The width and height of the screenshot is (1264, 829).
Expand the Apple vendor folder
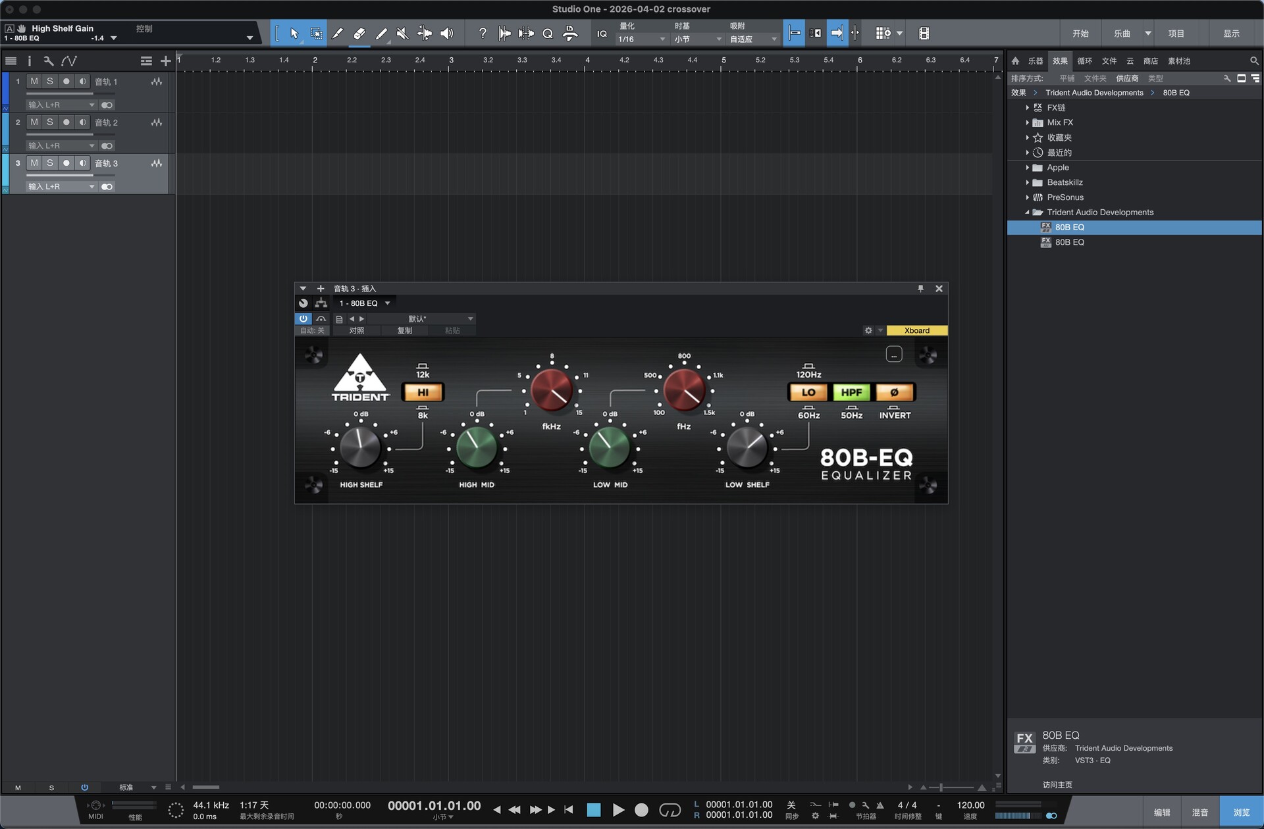click(x=1027, y=168)
